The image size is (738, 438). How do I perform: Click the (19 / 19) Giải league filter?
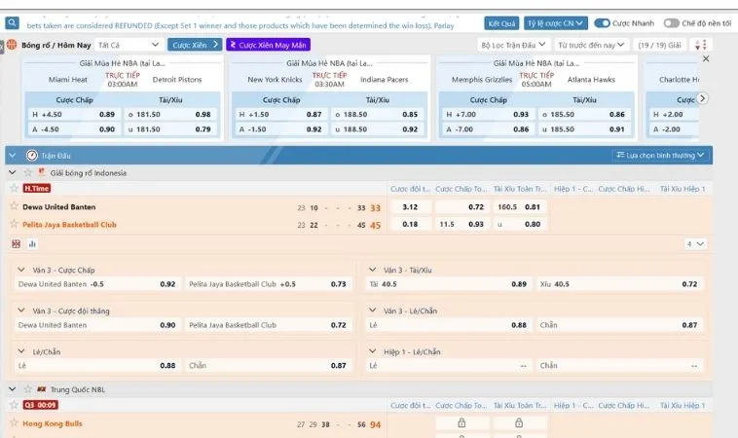point(659,45)
